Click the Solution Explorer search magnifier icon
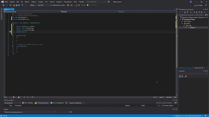The image size is (209, 117). click(x=206, y=15)
